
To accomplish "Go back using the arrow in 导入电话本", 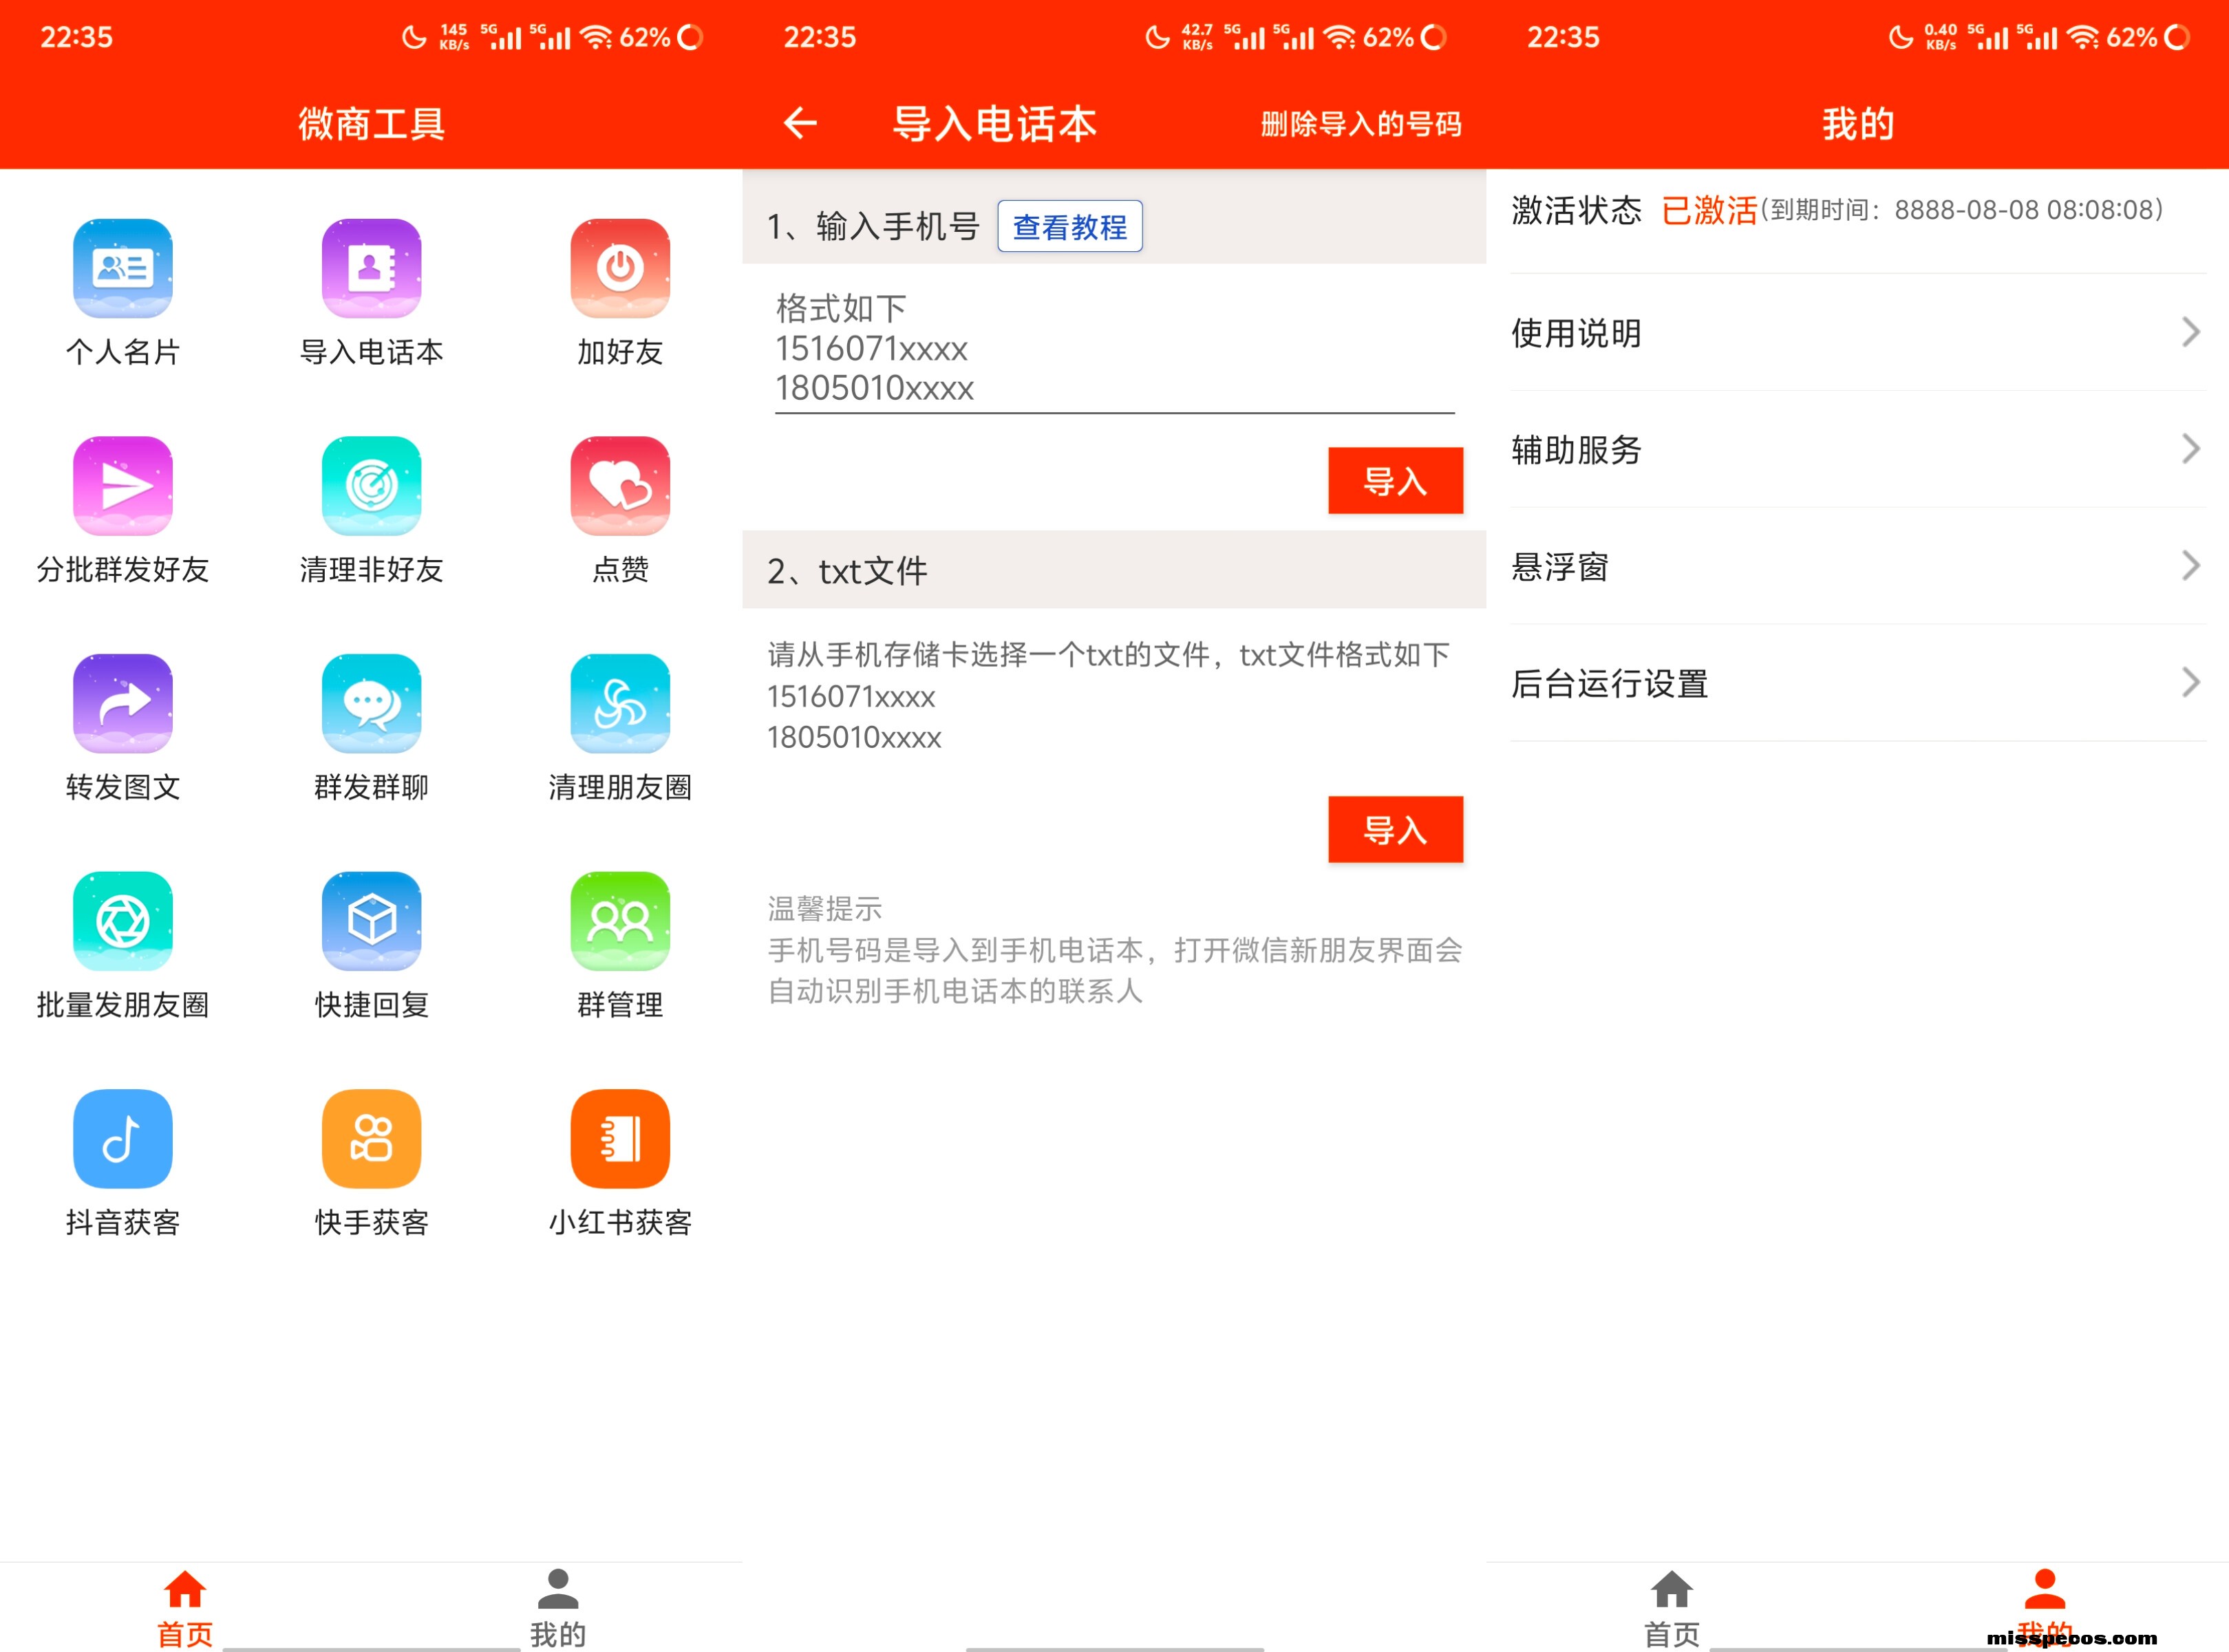I will click(800, 123).
